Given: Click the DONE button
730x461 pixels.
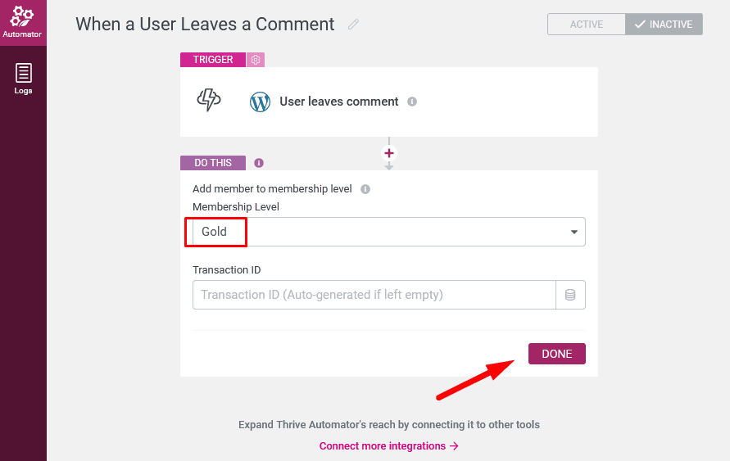Looking at the screenshot, I should pyautogui.click(x=557, y=354).
